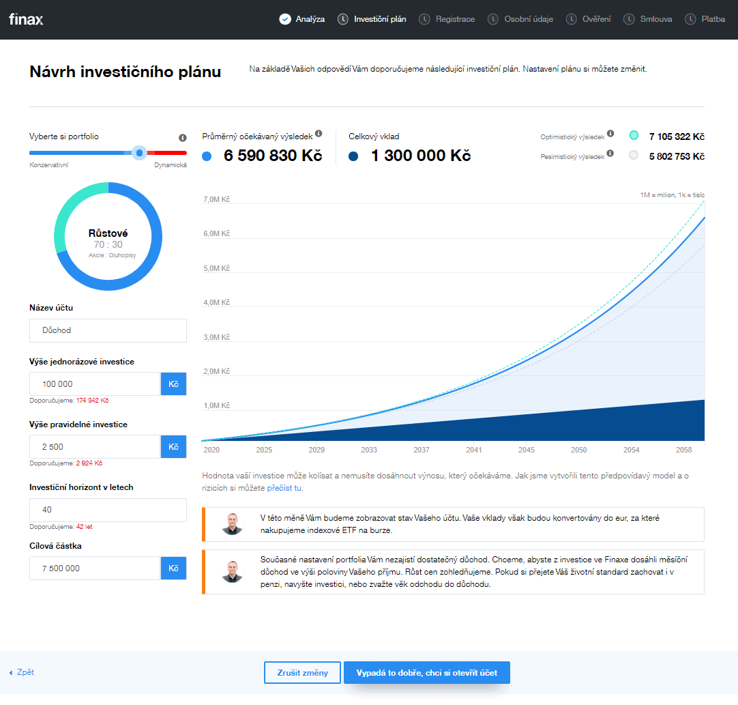Open currency selector for pravidelná investice
This screenshot has width=738, height=705.
click(173, 447)
